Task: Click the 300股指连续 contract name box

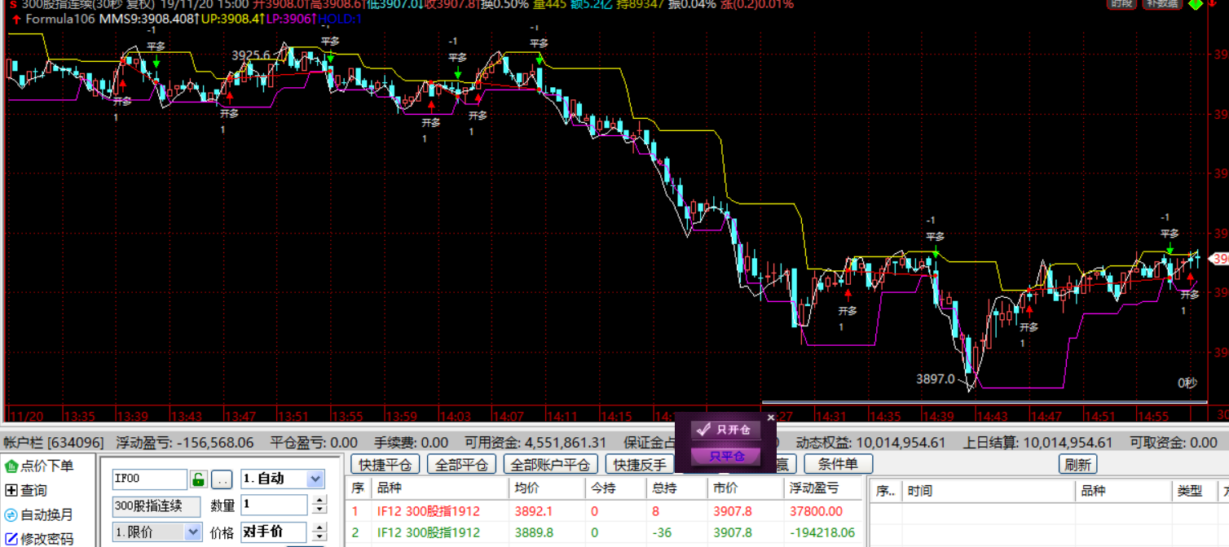Action: tap(156, 505)
